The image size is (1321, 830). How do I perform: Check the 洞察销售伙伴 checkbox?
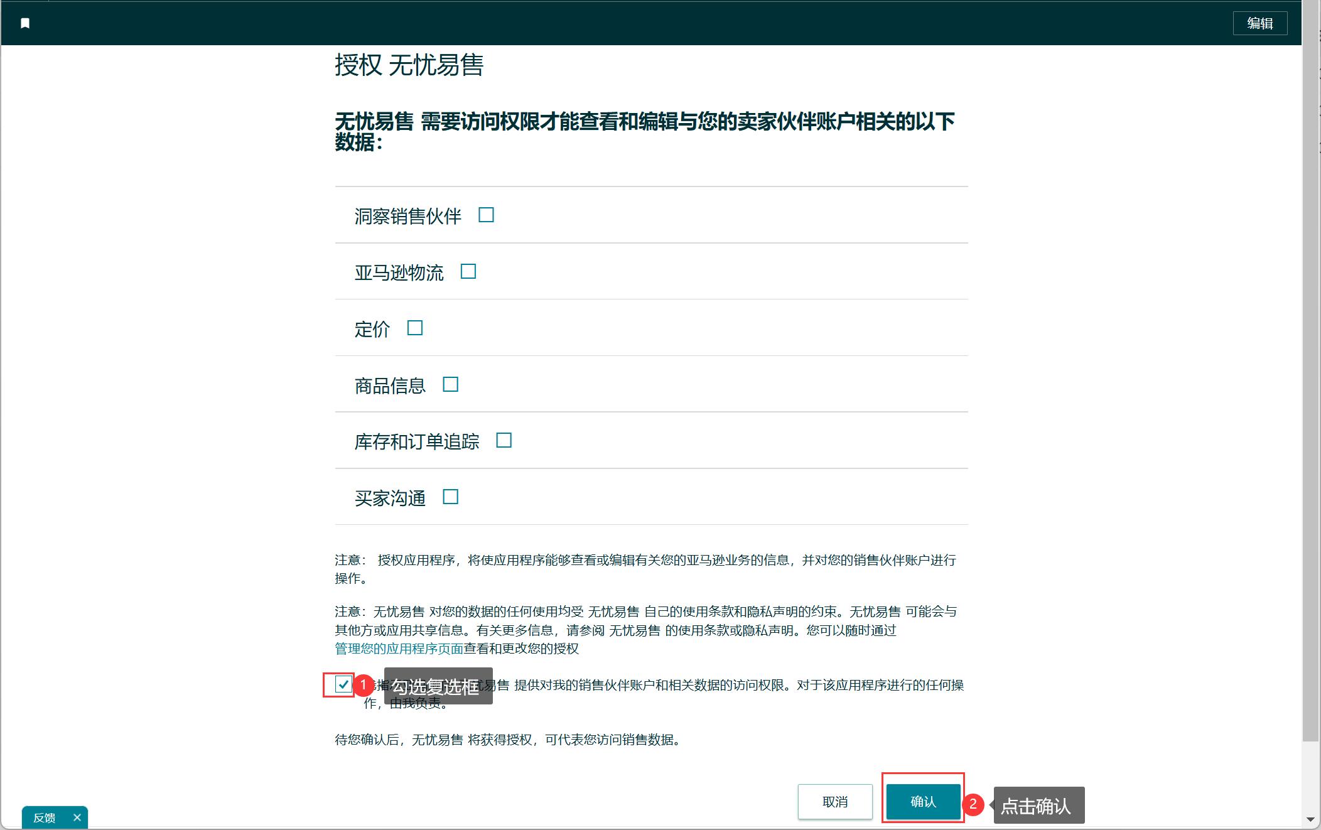(x=486, y=215)
